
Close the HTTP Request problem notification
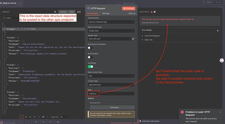click(x=220, y=112)
